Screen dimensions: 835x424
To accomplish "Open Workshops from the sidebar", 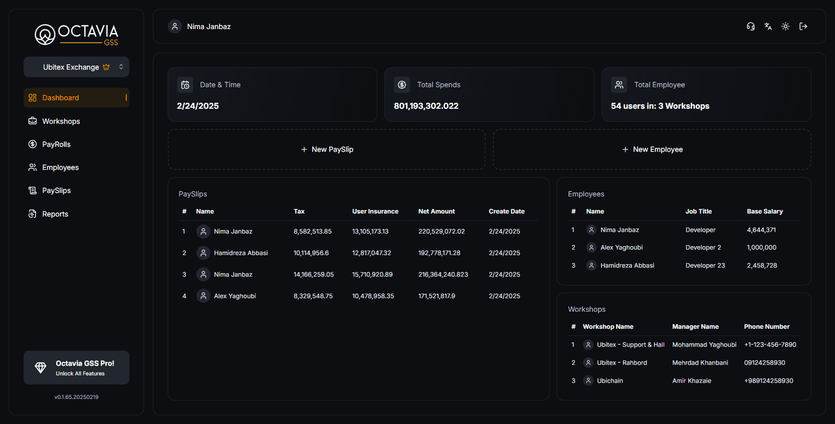I will coord(76,121).
